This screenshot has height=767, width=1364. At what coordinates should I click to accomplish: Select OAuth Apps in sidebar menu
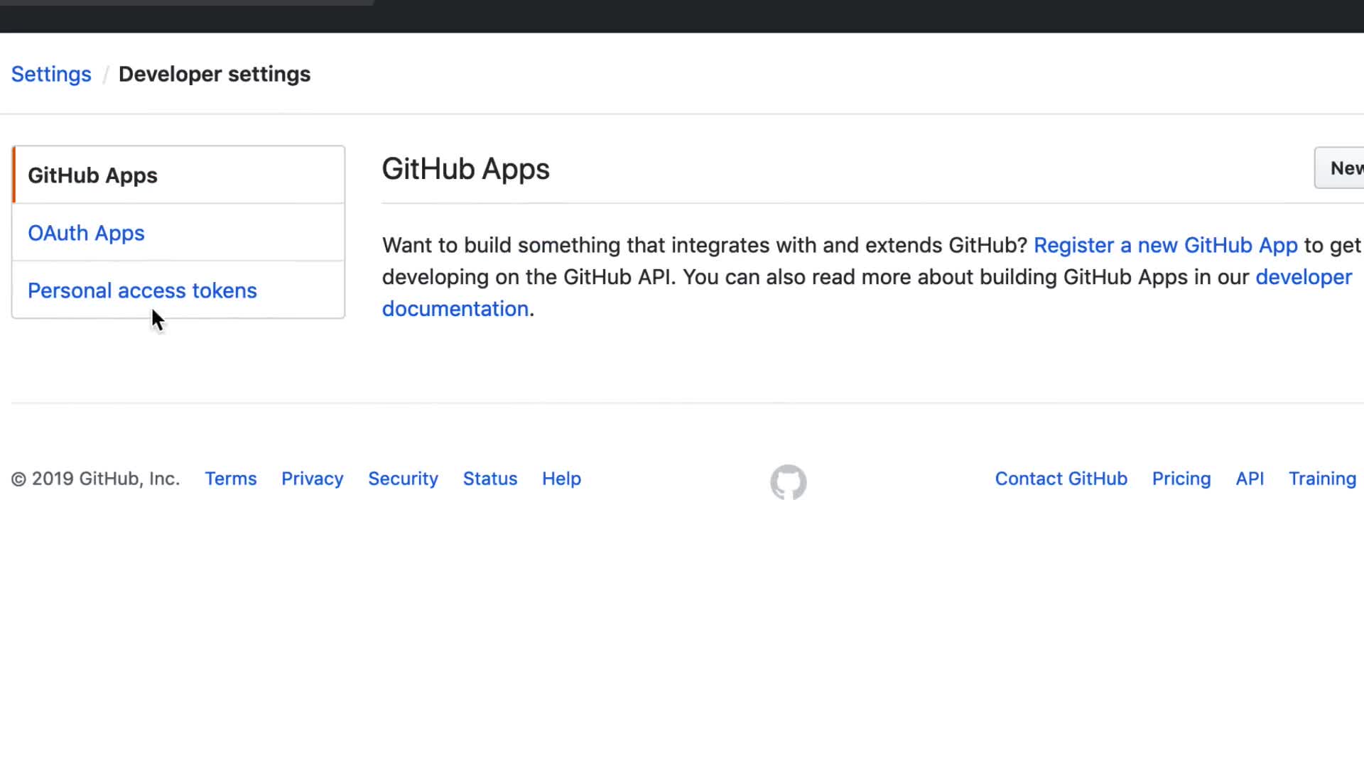[86, 233]
